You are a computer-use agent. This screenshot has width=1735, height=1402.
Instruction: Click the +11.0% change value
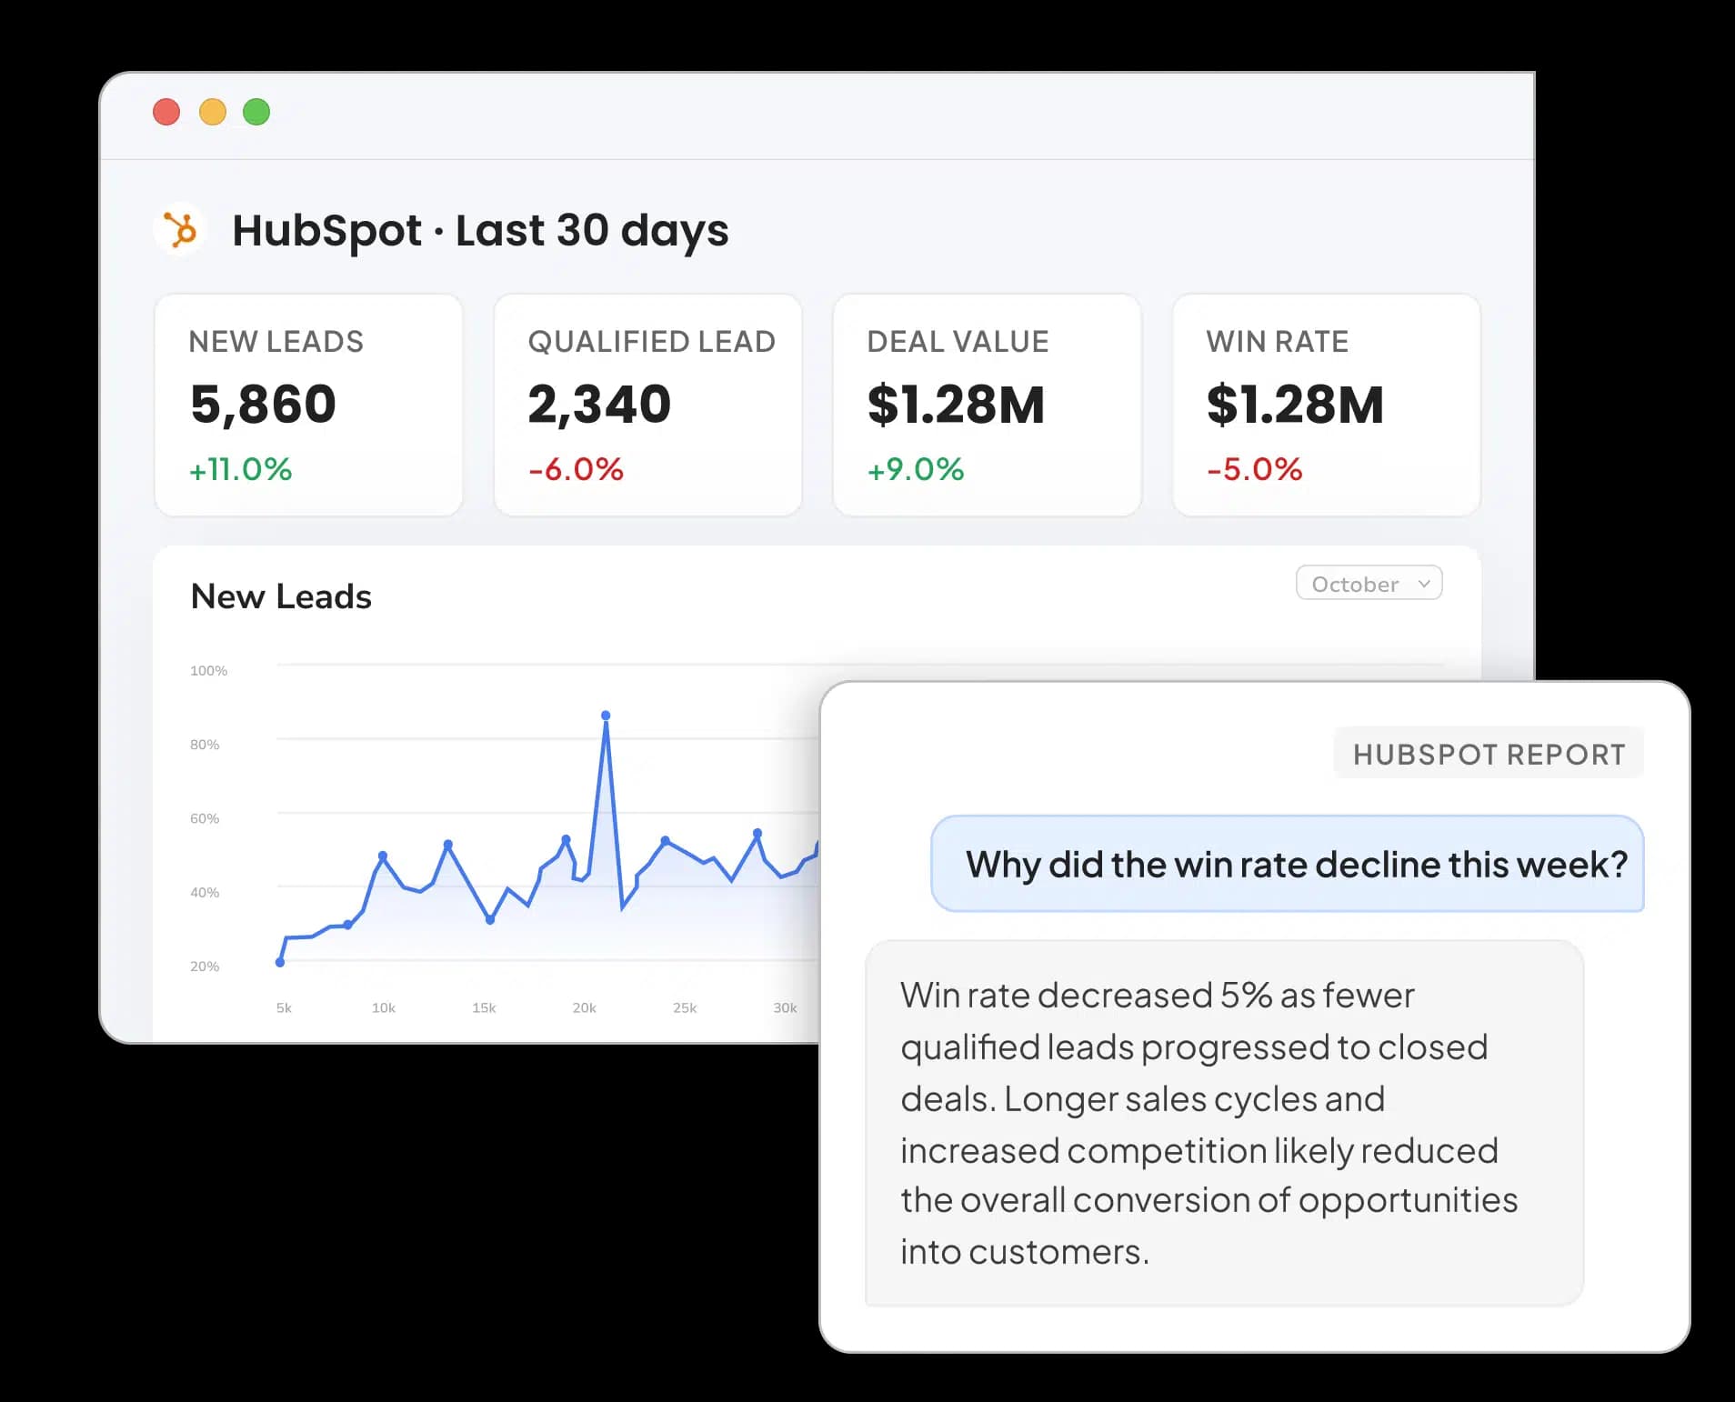click(240, 469)
